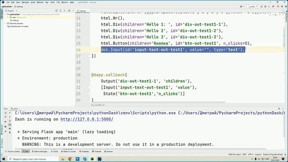
Task: Click the wrench icon in Run panel
Action: 5,117
